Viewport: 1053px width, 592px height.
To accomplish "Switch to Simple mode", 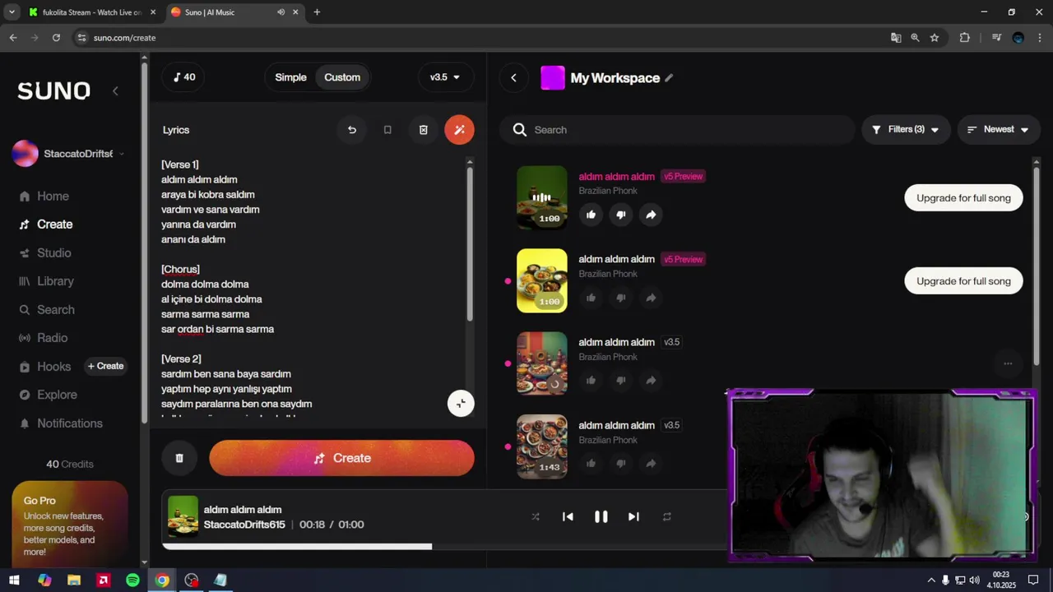I will [x=290, y=77].
